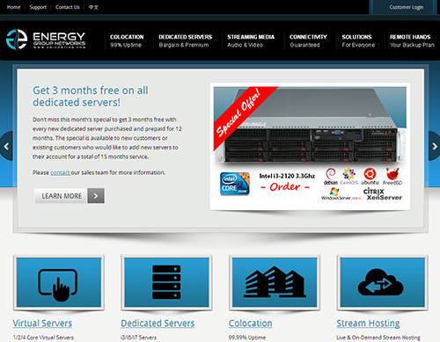
Task: Click the Windows Server logo
Action: pyautogui.click(x=341, y=194)
